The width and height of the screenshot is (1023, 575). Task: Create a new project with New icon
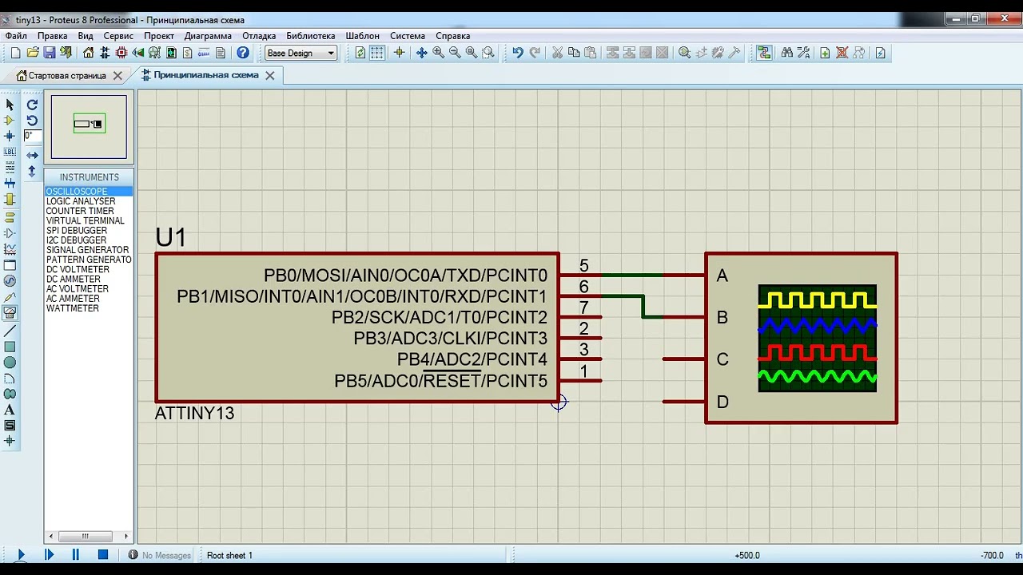15,53
